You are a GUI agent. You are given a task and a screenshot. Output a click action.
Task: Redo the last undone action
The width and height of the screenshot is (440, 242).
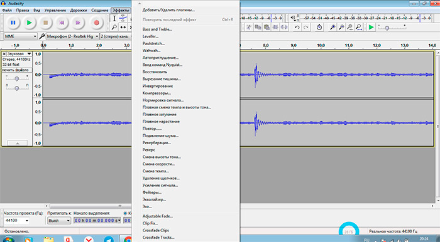[306, 27]
